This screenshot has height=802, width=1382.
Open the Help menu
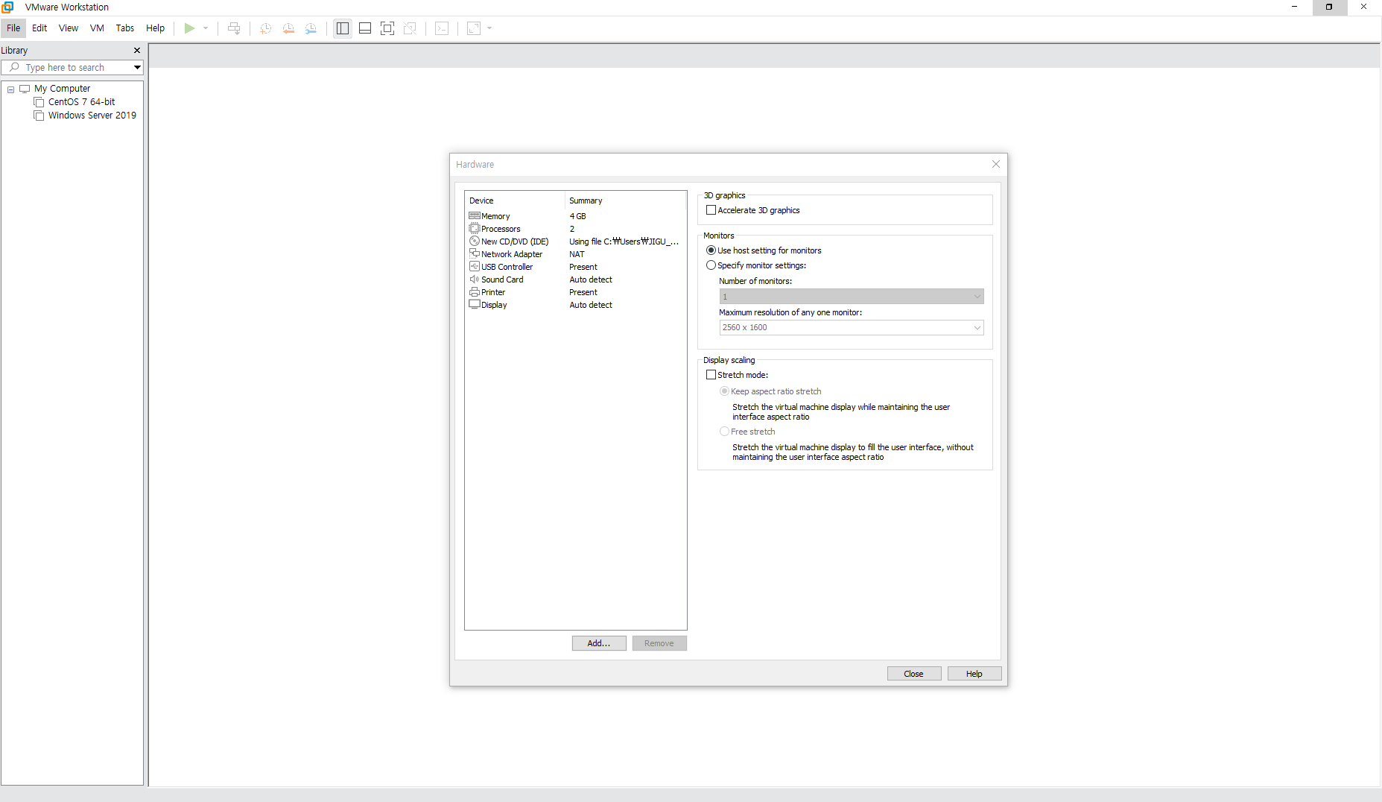click(x=155, y=28)
